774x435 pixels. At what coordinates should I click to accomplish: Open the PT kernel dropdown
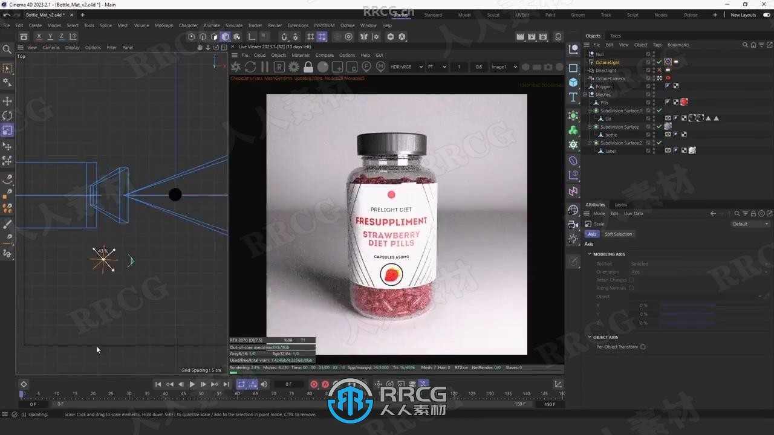[x=437, y=67]
